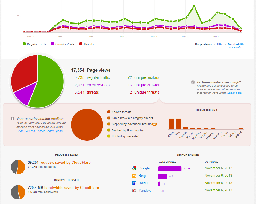256x204 pixels.
Task: Click '17,354 Page views' heading
Action: (x=91, y=70)
